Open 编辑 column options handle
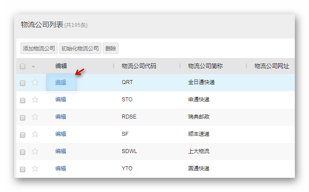The width and height of the screenshot is (309, 192). pyautogui.click(x=113, y=66)
